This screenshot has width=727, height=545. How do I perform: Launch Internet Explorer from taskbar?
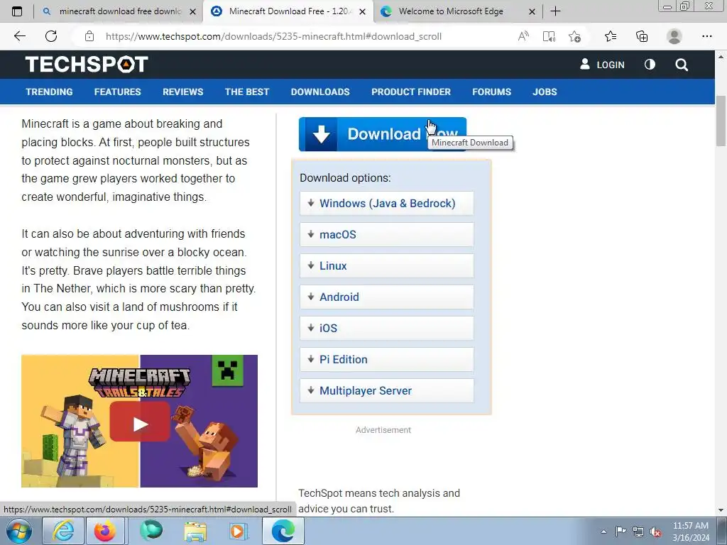63,531
